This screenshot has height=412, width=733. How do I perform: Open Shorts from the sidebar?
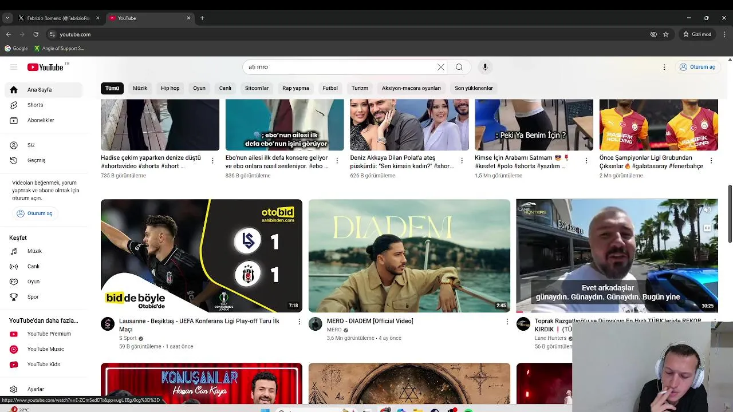click(45, 105)
